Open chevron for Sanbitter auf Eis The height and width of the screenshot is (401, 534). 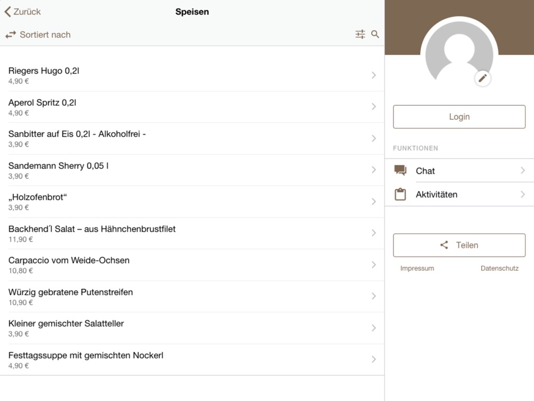(x=374, y=138)
